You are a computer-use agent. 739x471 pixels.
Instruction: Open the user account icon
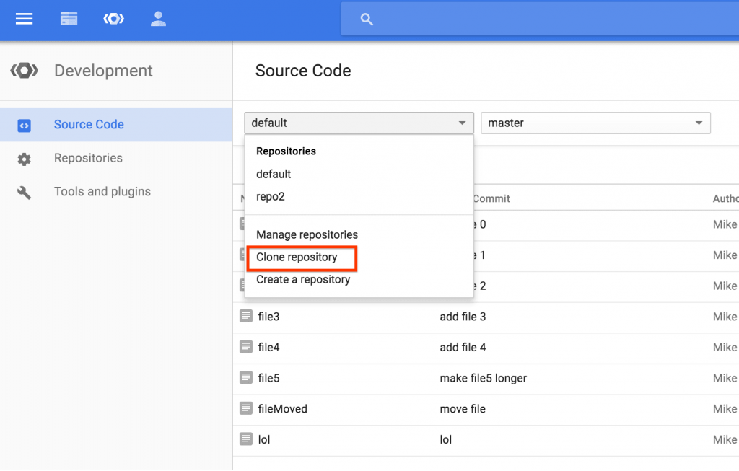click(x=158, y=19)
